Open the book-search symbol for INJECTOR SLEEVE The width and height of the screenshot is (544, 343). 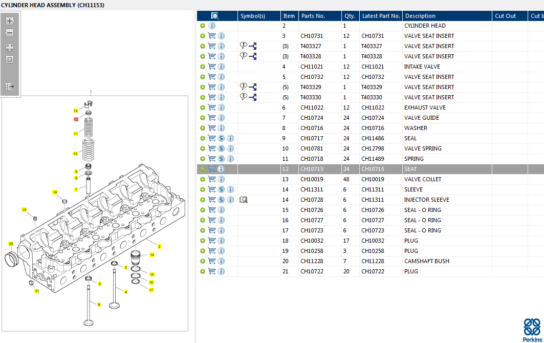[244, 200]
